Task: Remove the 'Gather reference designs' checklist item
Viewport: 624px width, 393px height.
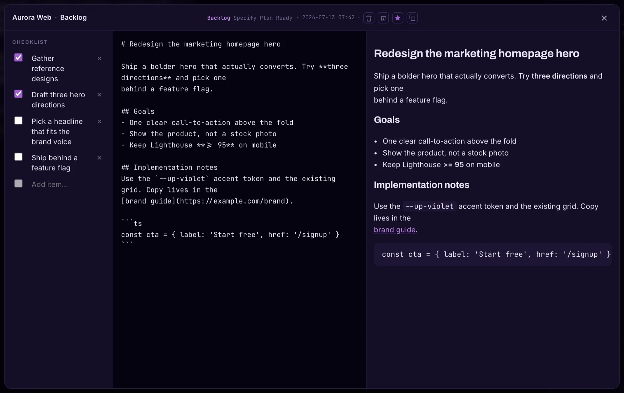Action: pyautogui.click(x=100, y=59)
